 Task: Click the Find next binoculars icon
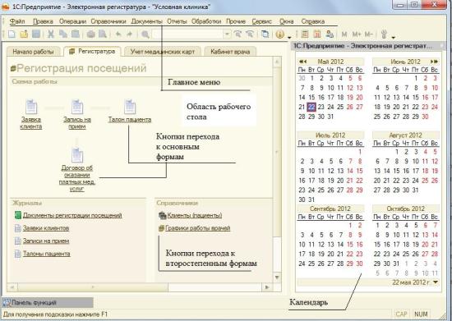pos(238,34)
